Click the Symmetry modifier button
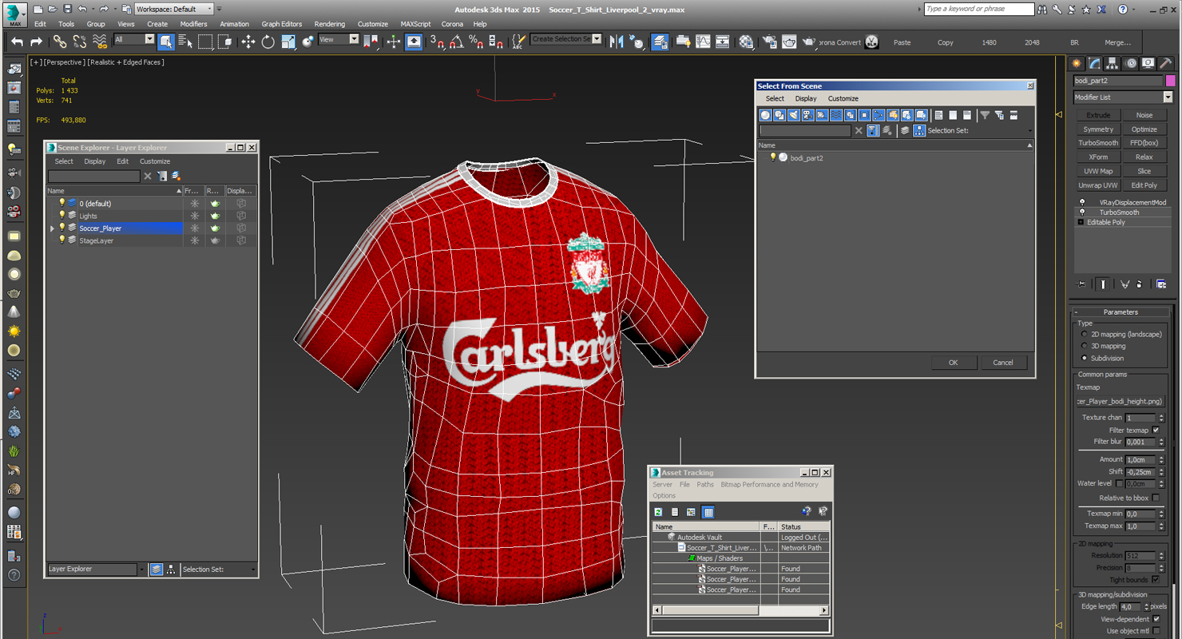The height and width of the screenshot is (639, 1182). (x=1098, y=129)
